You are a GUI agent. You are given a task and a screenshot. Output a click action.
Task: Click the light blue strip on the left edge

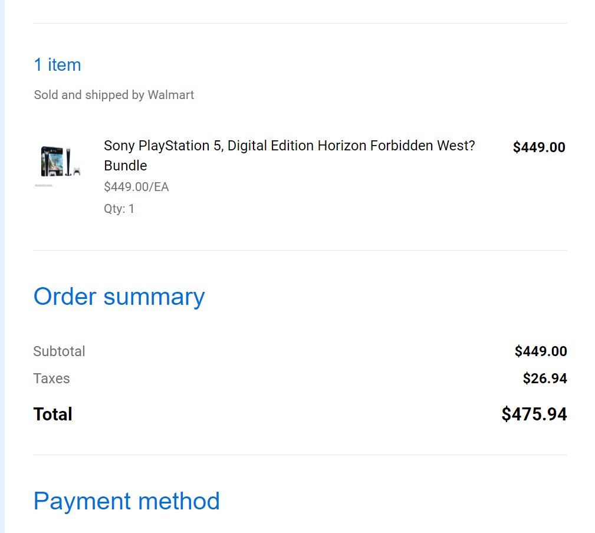(2, 265)
